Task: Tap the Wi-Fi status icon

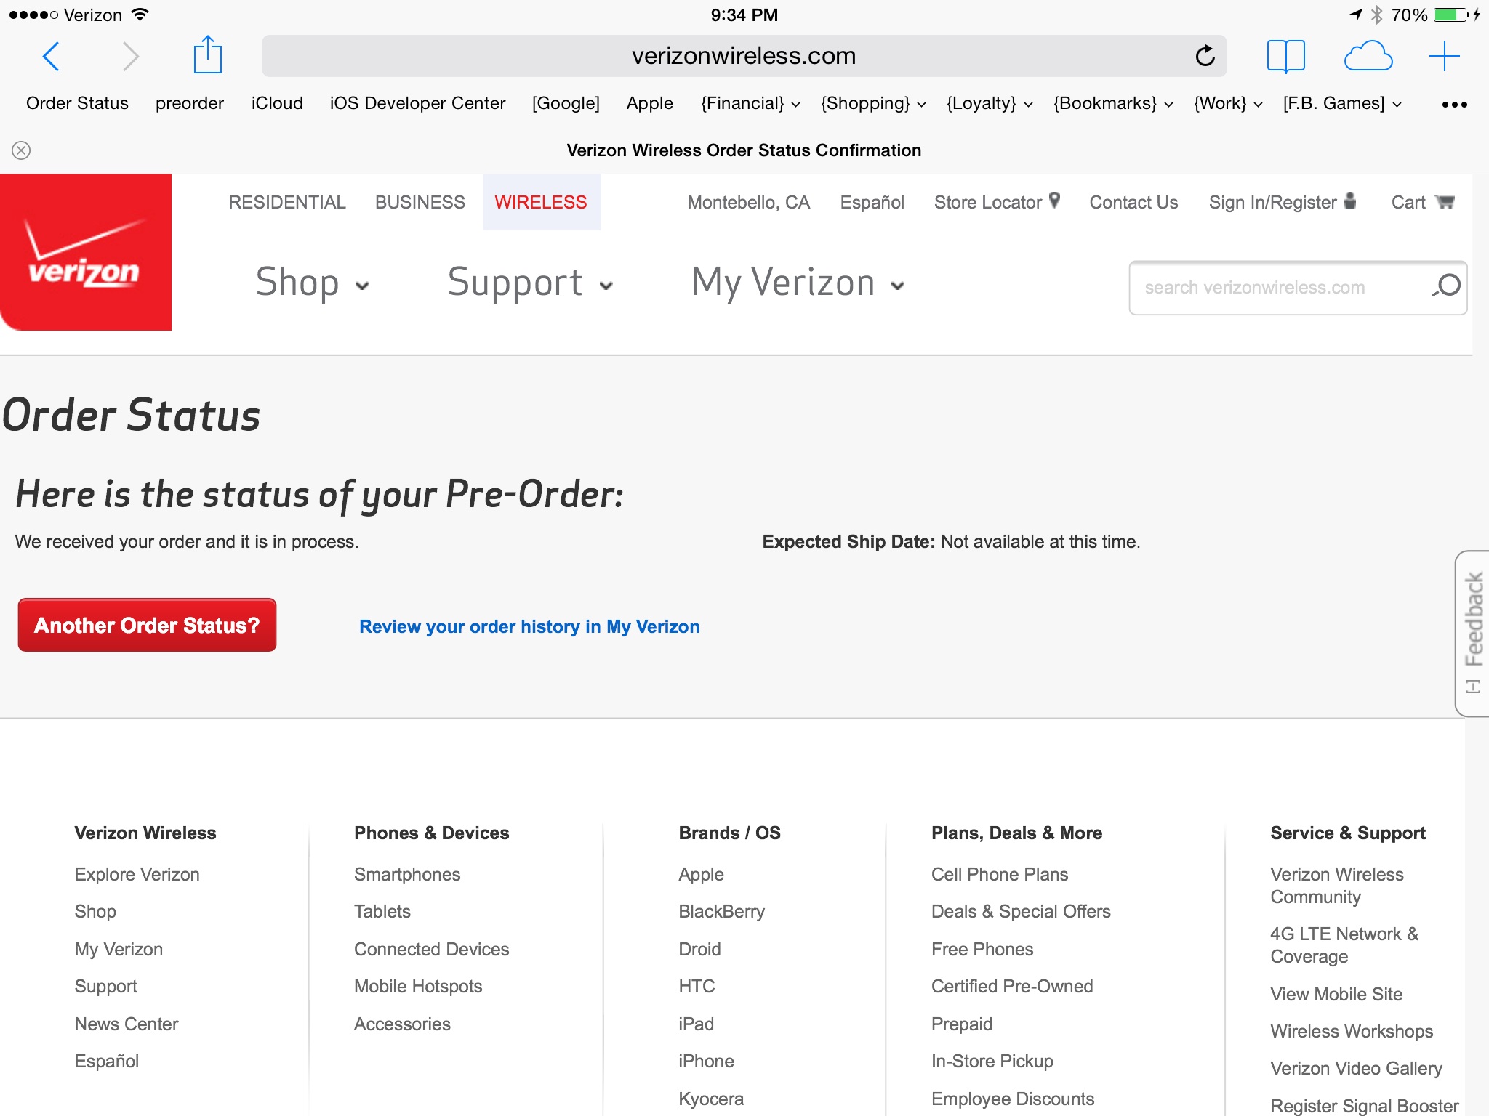Action: (x=140, y=14)
